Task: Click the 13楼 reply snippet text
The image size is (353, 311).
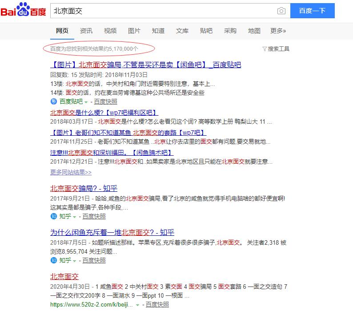Action: click(132, 84)
